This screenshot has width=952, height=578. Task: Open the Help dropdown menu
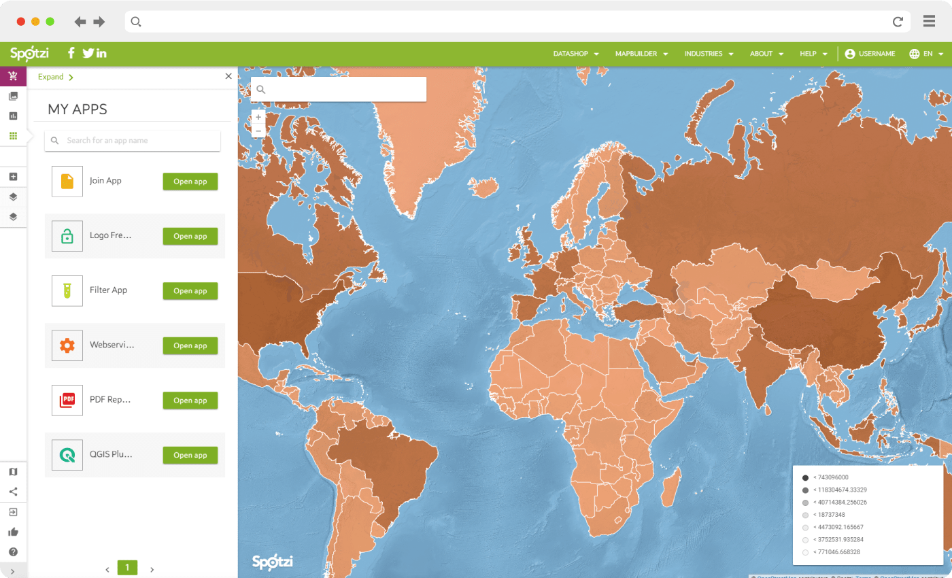(814, 54)
